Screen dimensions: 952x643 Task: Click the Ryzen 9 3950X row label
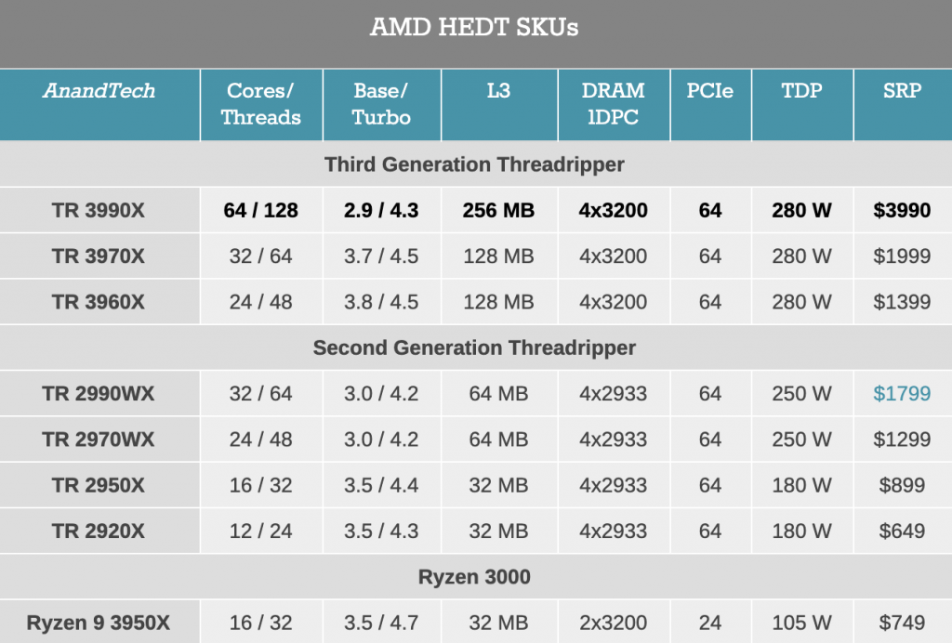coord(99,623)
